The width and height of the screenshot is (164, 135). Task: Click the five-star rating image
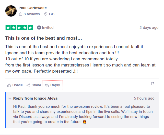coord(19,28)
